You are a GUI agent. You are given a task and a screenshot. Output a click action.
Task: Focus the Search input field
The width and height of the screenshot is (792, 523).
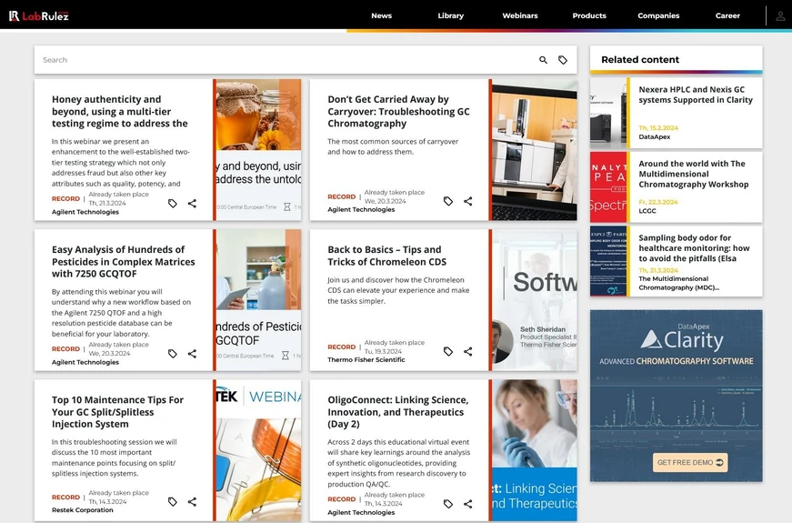click(286, 60)
